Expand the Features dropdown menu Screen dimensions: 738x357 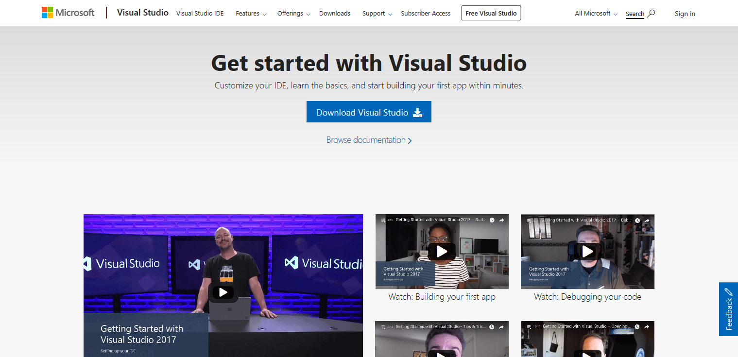[251, 14]
